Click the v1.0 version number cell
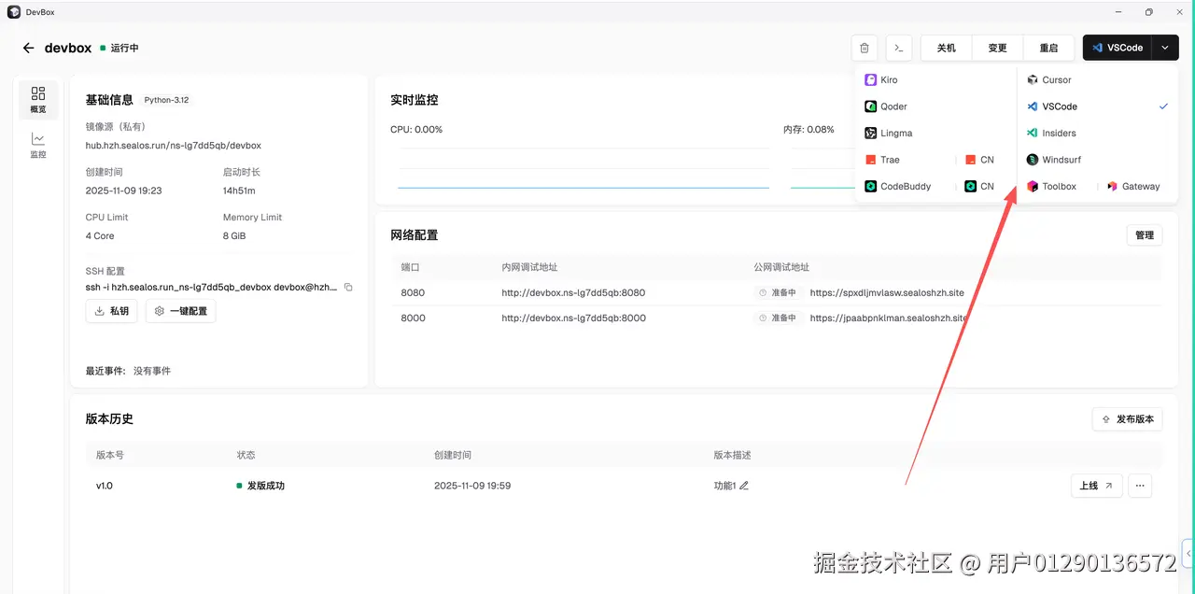This screenshot has height=594, width=1195. pos(105,486)
